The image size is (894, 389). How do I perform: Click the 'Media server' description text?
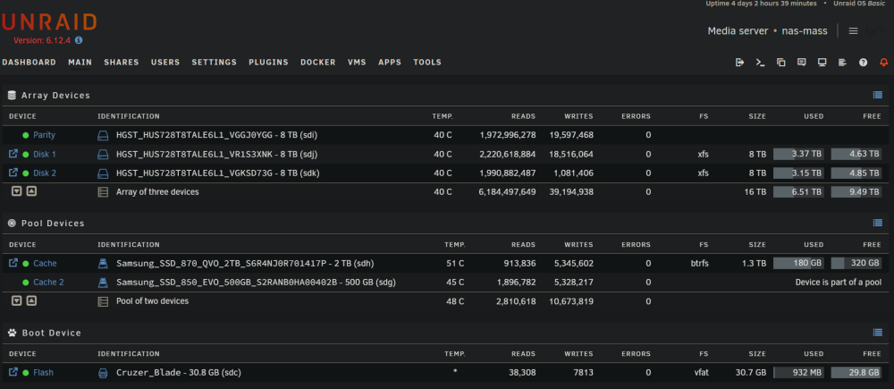(738, 30)
